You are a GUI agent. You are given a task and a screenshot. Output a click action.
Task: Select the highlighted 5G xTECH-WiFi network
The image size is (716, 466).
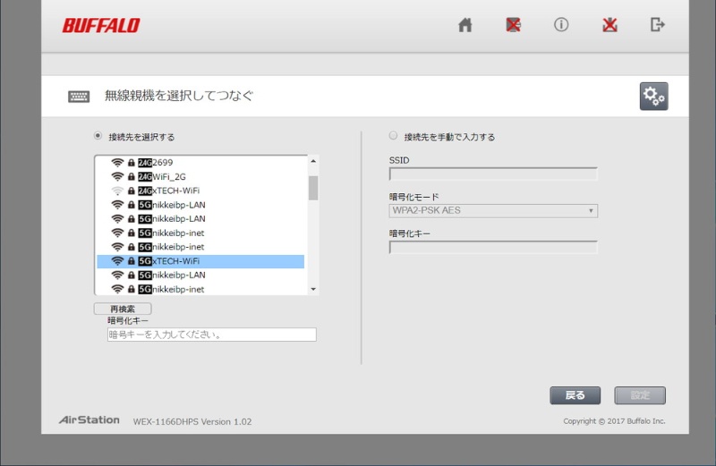click(x=200, y=261)
